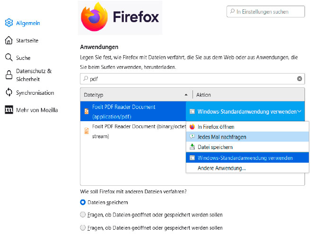Viewport: 314px width, 240px height.
Task: Click the Mozilla m logo icon
Action: point(9,109)
